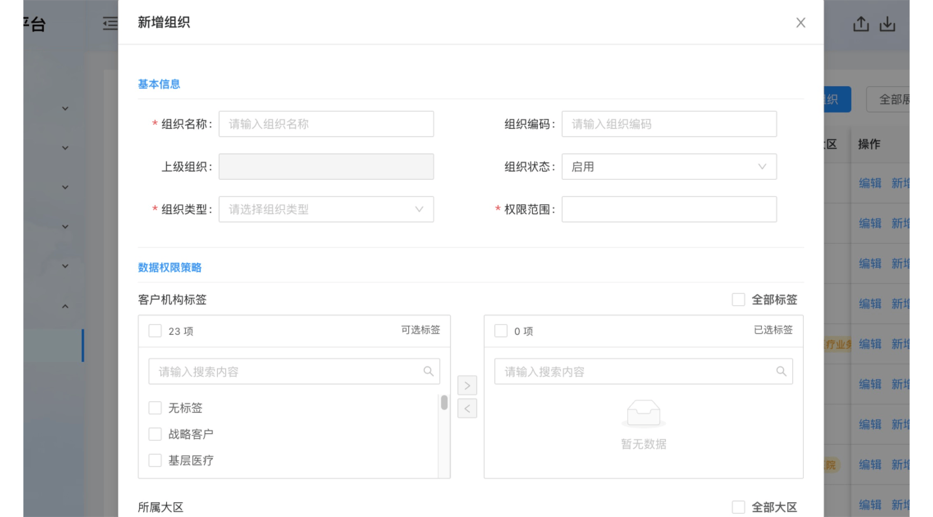The width and height of the screenshot is (933, 517).
Task: Open the 组织类型 dropdown
Action: pyautogui.click(x=326, y=209)
